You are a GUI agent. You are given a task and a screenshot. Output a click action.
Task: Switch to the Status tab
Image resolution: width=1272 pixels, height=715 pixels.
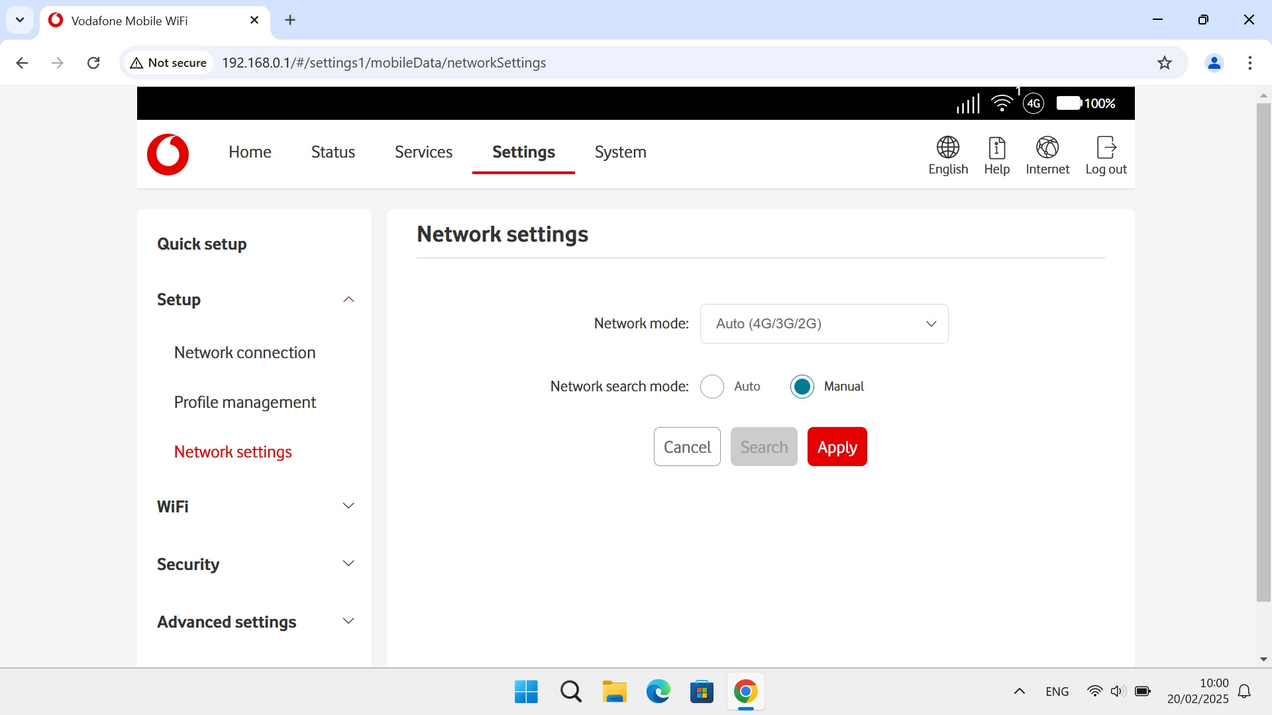click(x=333, y=152)
